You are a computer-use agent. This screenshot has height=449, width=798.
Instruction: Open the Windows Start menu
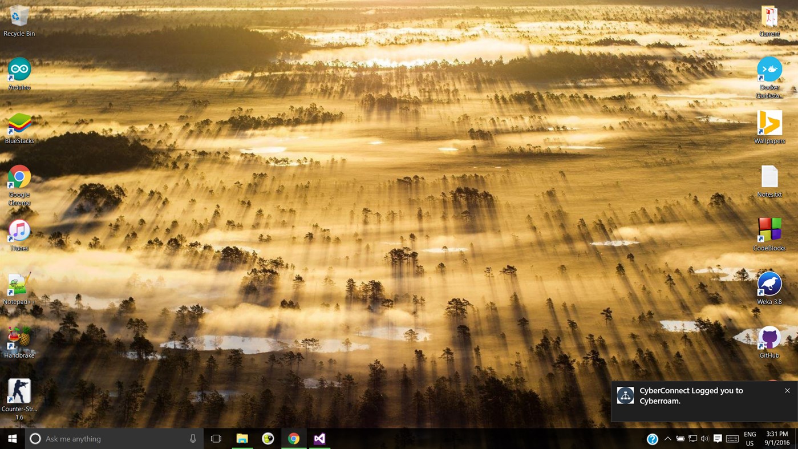coord(12,439)
